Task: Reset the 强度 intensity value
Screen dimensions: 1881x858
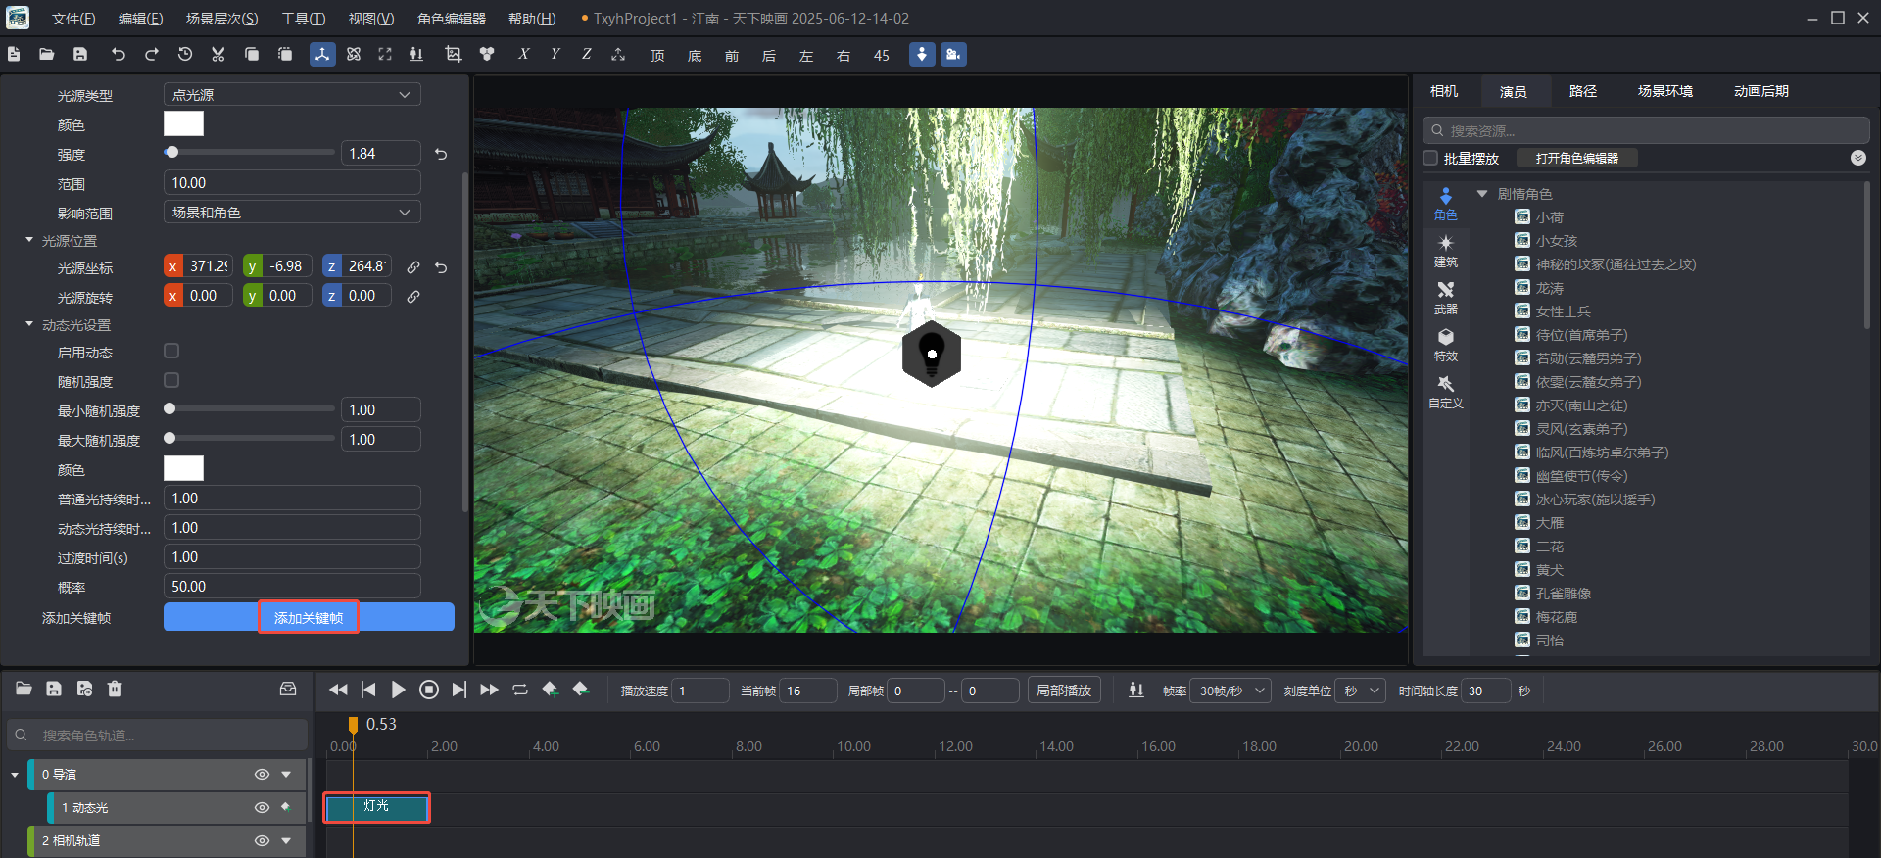Action: click(441, 154)
